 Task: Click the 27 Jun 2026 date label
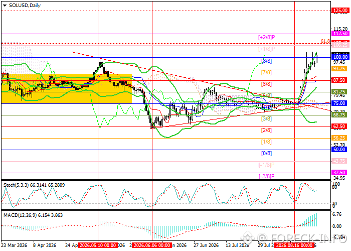206,245
